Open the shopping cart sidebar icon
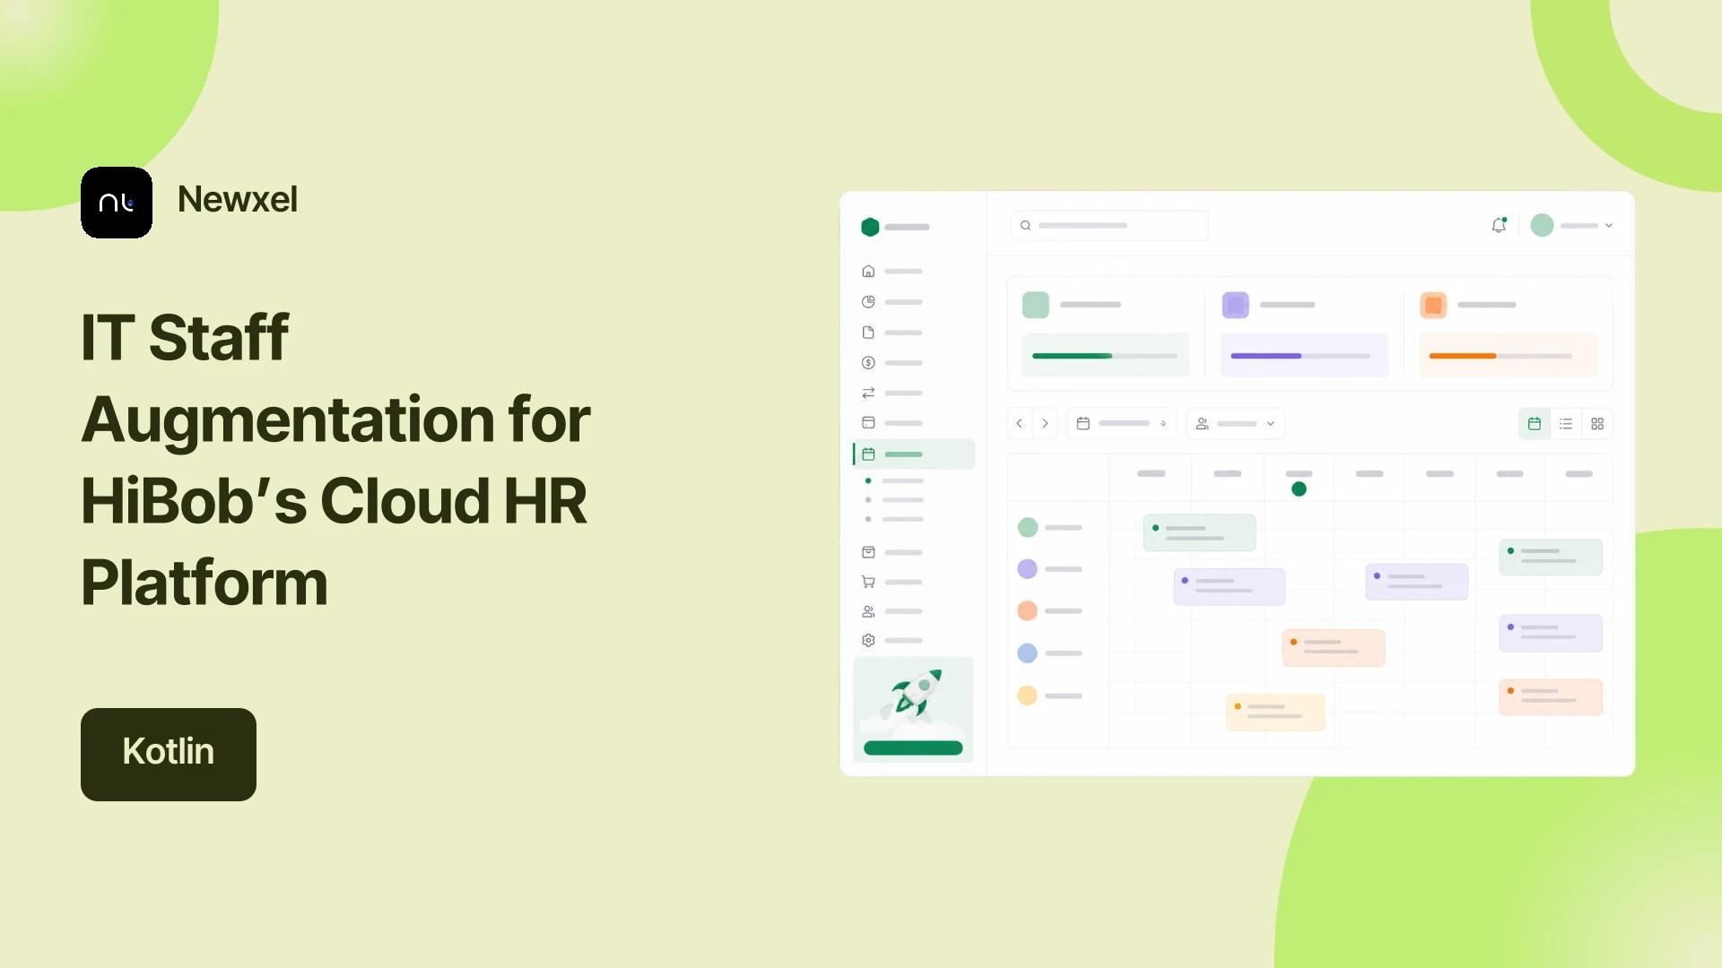1722x968 pixels. (x=868, y=582)
